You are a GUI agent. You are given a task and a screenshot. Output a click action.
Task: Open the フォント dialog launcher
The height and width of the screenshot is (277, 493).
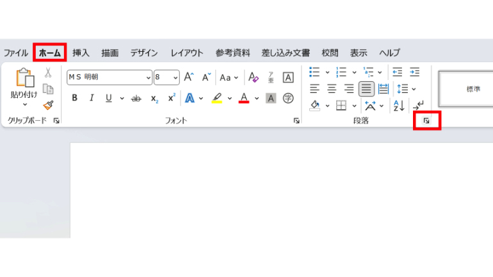[x=296, y=121]
